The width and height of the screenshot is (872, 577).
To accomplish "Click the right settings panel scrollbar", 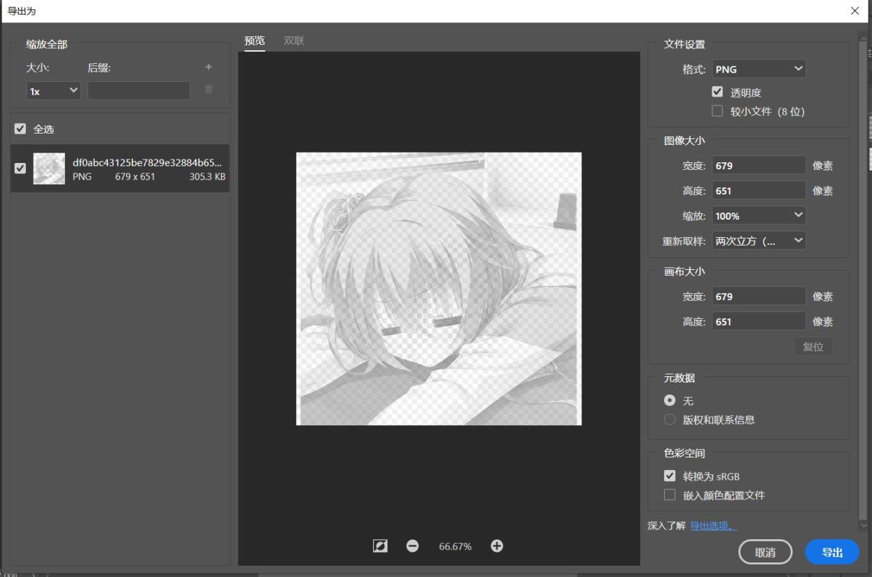I will click(862, 280).
